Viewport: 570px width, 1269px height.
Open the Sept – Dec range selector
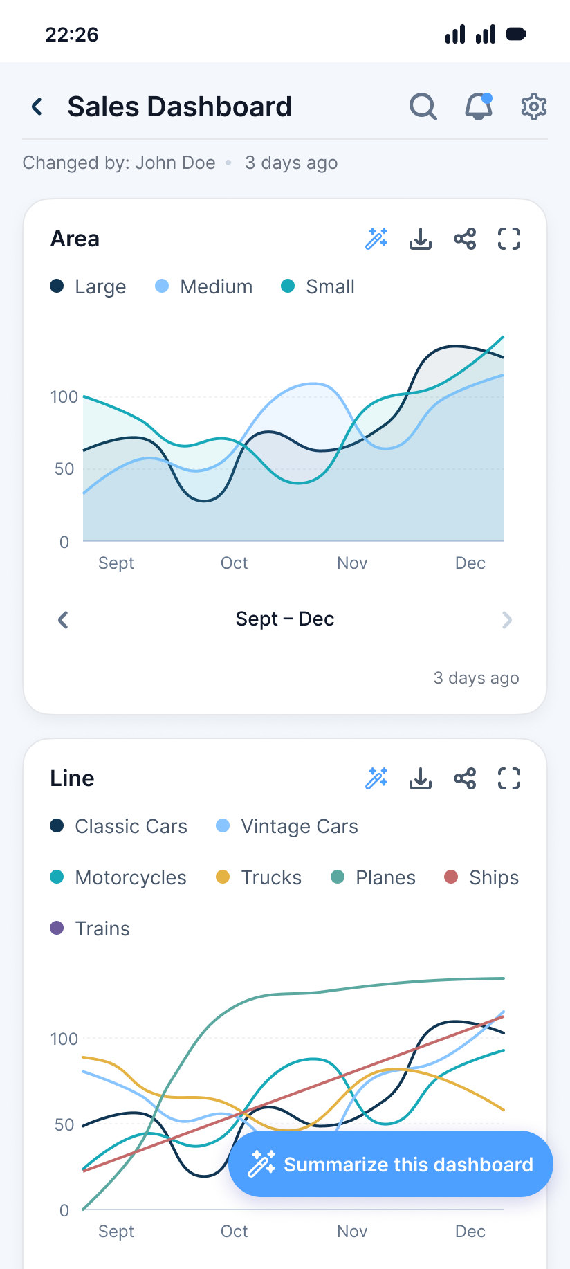tap(285, 619)
